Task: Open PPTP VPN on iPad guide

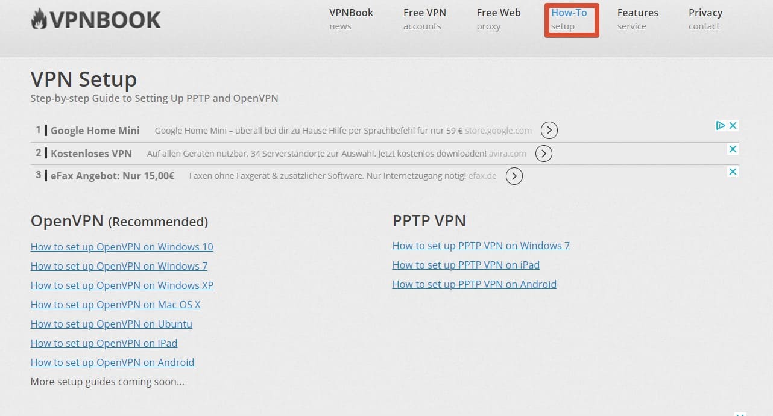Action: pyautogui.click(x=466, y=265)
